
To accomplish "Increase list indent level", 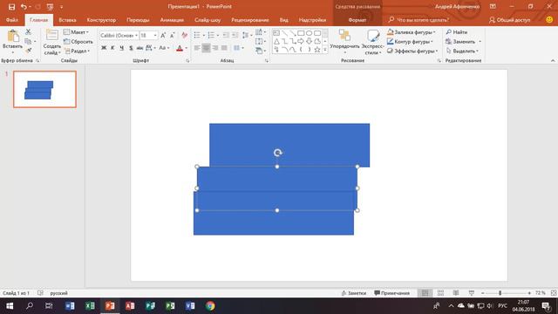I will (235, 35).
